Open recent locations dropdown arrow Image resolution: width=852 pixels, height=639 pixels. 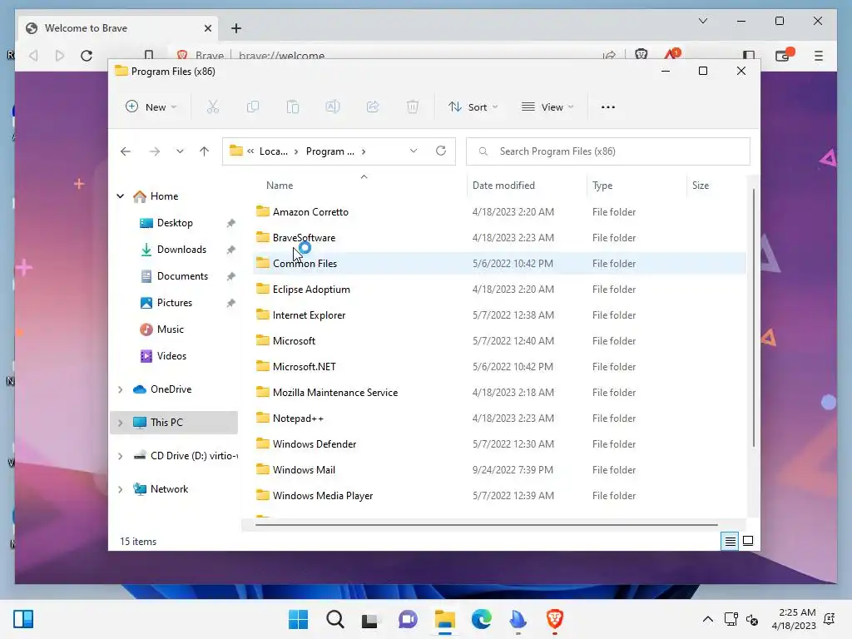(x=180, y=151)
